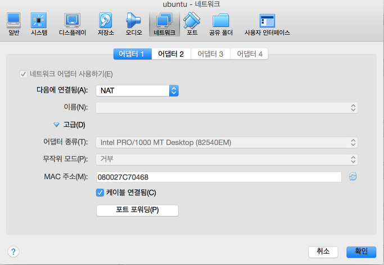384x265 pixels.
Task: Toggle 네트워크 어댑터 사용하기(E) checkbox
Action: click(x=23, y=74)
